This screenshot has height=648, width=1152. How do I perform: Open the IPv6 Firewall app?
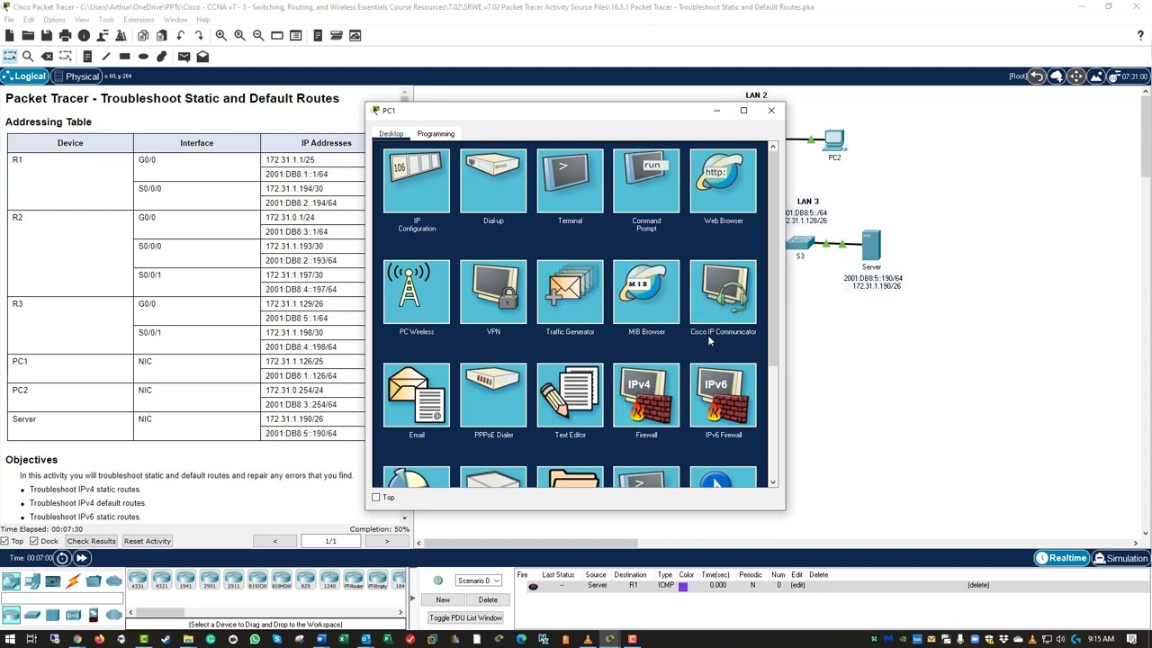(724, 396)
